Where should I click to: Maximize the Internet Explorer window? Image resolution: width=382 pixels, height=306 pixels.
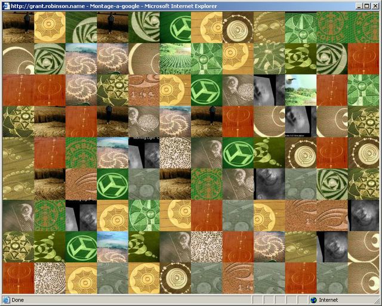366,6
